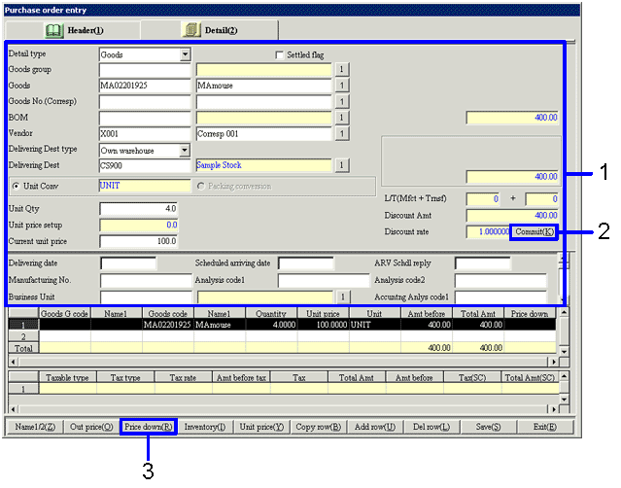Open the Delivering Dest lookup beside Sample Stock
The image size is (621, 488).
point(342,165)
